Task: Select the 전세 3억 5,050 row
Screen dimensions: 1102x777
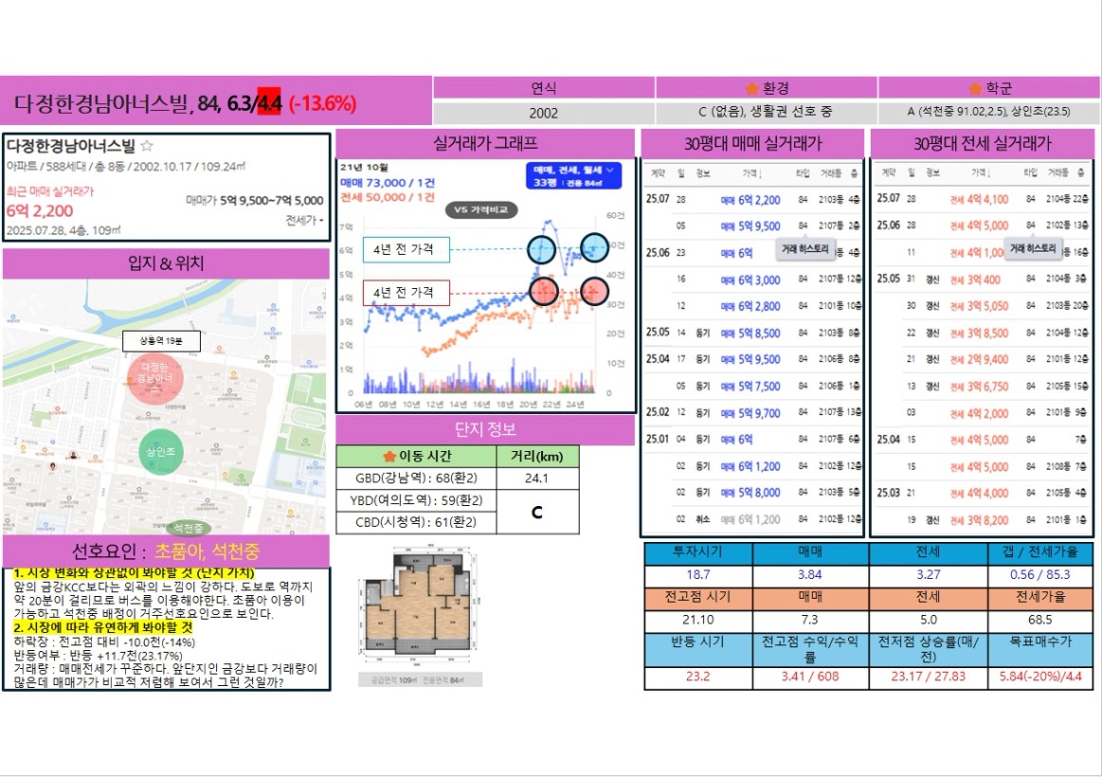Action: pyautogui.click(x=982, y=306)
